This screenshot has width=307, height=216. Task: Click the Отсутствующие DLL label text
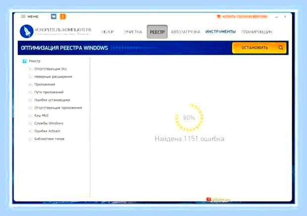tap(51, 69)
